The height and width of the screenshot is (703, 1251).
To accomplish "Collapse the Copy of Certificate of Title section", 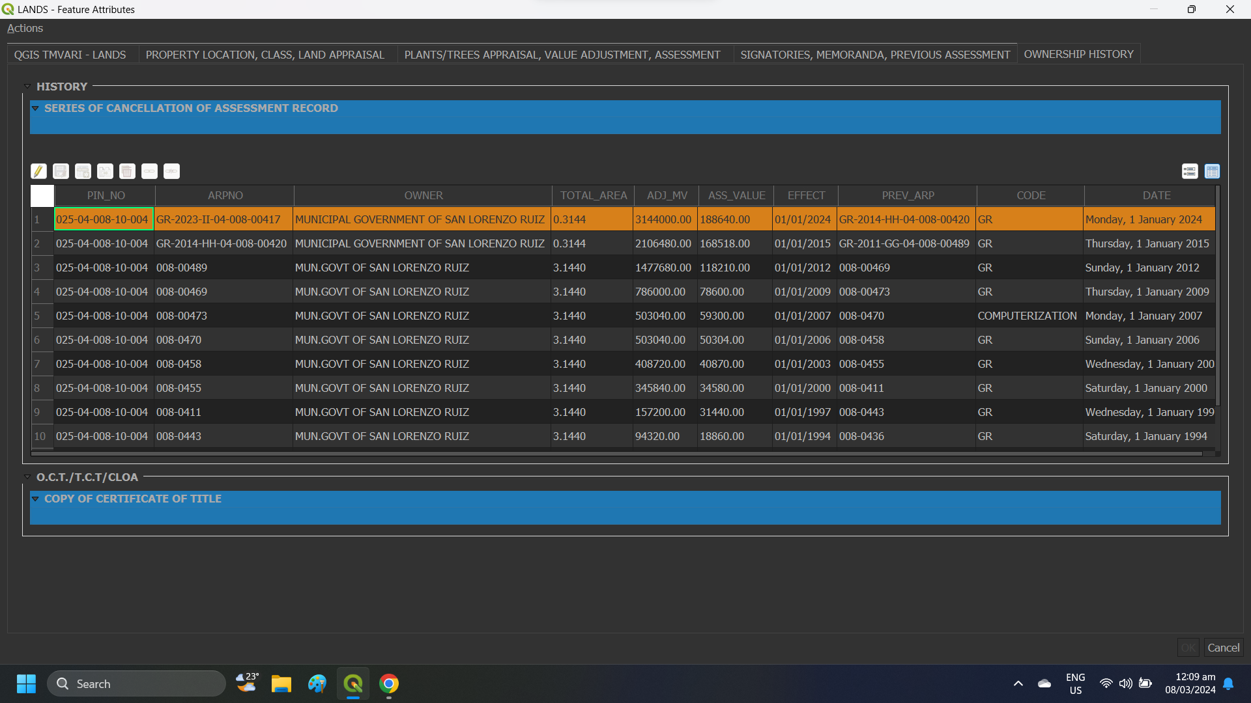I will pyautogui.click(x=35, y=499).
